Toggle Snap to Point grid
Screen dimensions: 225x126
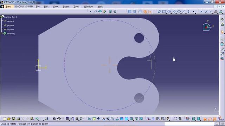pyautogui.click(x=134, y=12)
